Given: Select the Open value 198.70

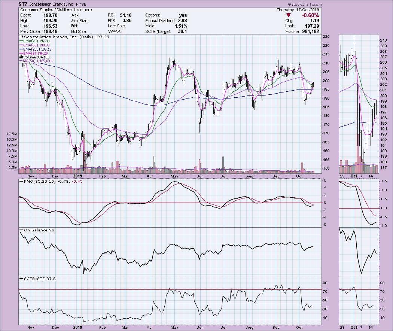Looking at the screenshot, I should (x=51, y=15).
